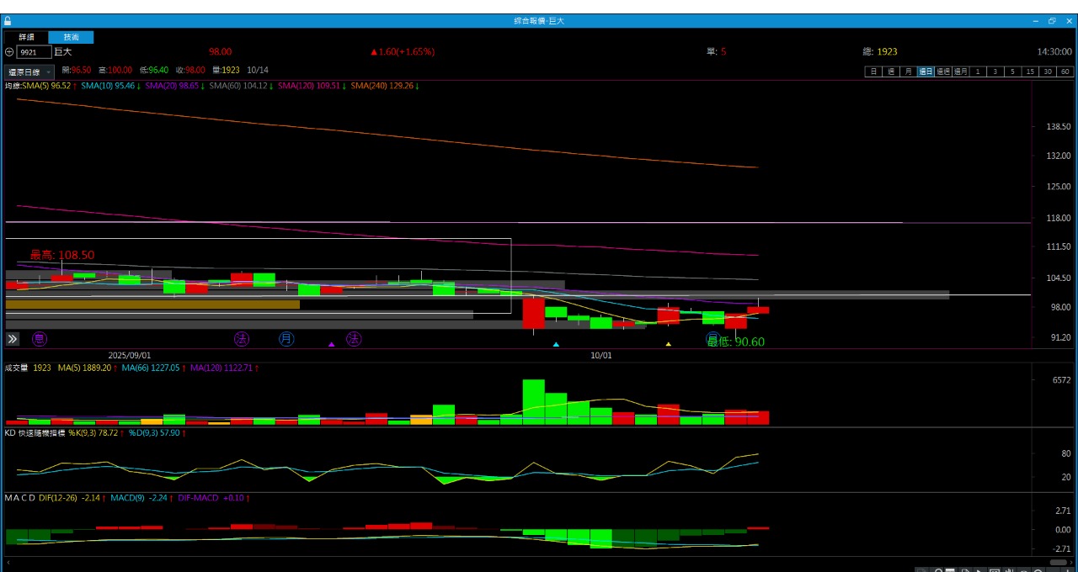Screen dimensions: 1078x572
Task: Open the 還原日線 chart type dropdown
Action: tap(29, 72)
